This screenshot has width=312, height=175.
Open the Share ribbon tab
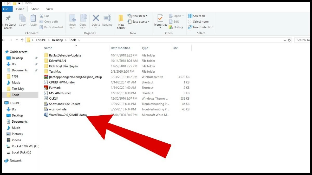point(35,9)
